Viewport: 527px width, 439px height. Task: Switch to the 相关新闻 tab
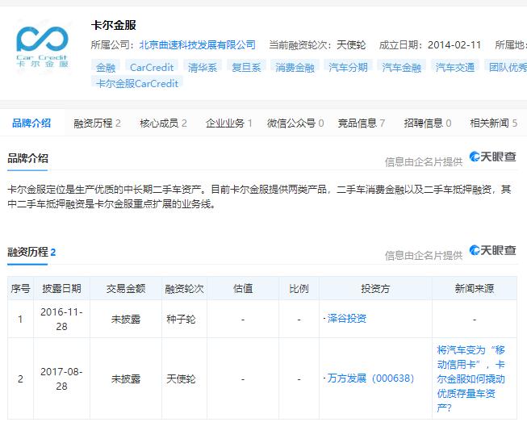tap(493, 123)
